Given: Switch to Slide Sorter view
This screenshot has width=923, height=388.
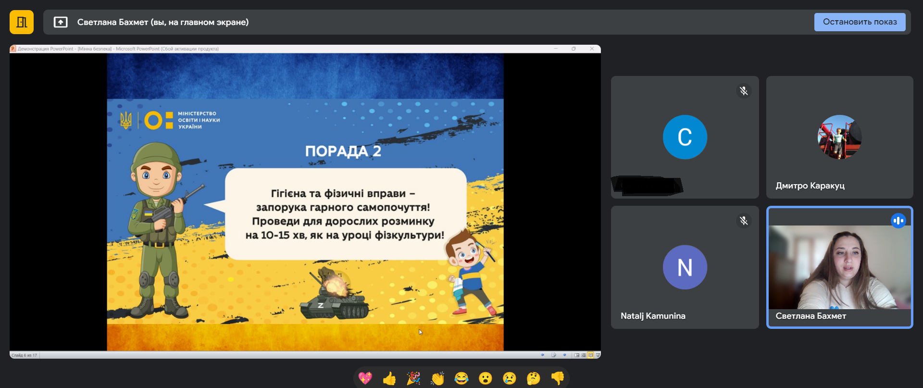Looking at the screenshot, I should tap(584, 355).
